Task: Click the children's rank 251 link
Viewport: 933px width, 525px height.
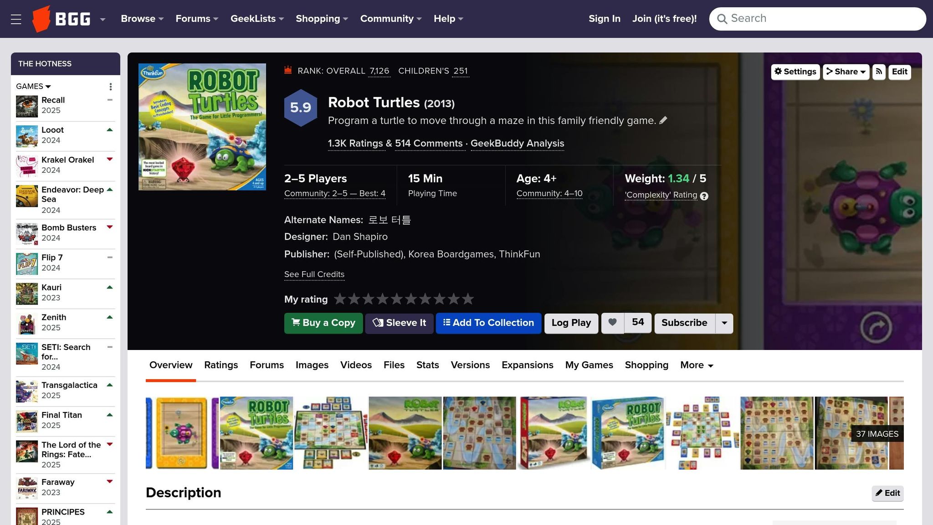Action: pos(461,71)
